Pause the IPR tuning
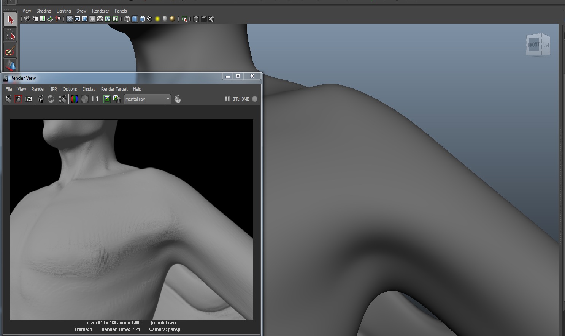565x336 pixels. tap(227, 99)
